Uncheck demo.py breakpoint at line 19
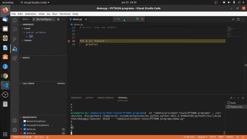Viewport: 247px width, 139px height. click(25, 129)
